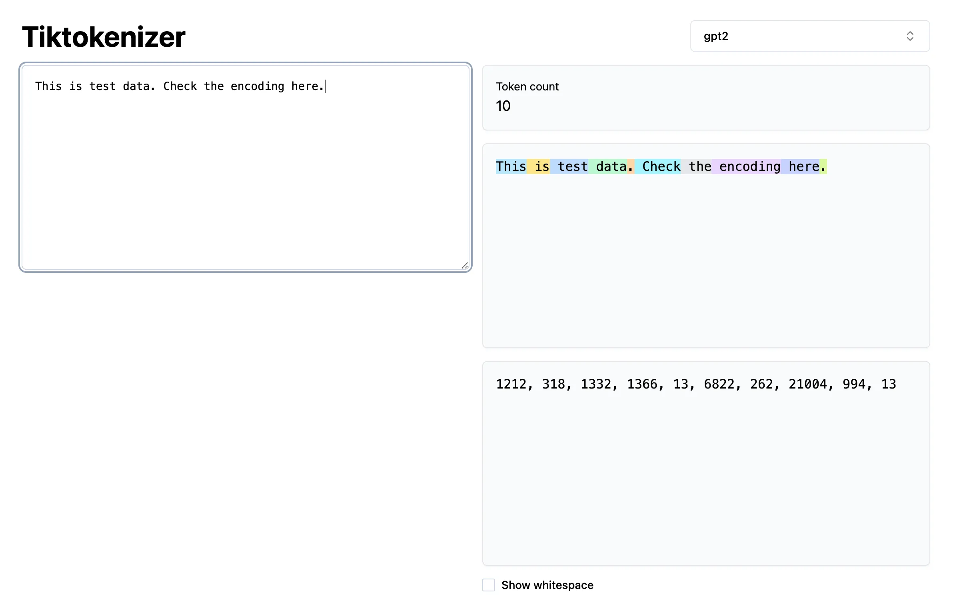Click the Show whitespace label
The width and height of the screenshot is (955, 609).
547,585
